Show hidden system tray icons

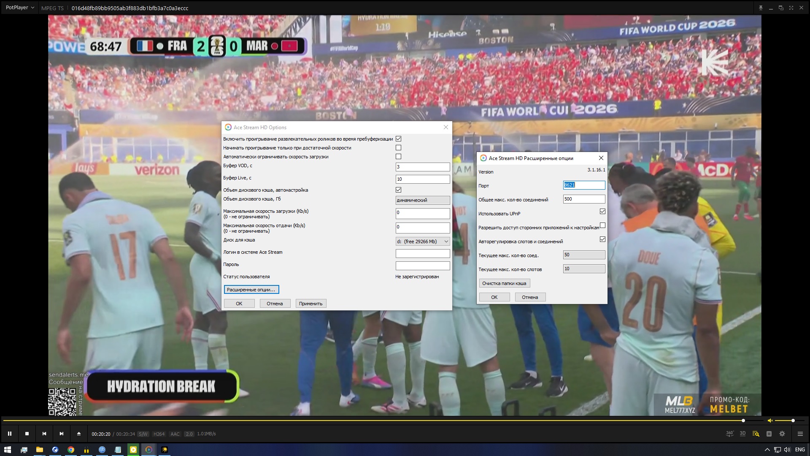point(767,450)
